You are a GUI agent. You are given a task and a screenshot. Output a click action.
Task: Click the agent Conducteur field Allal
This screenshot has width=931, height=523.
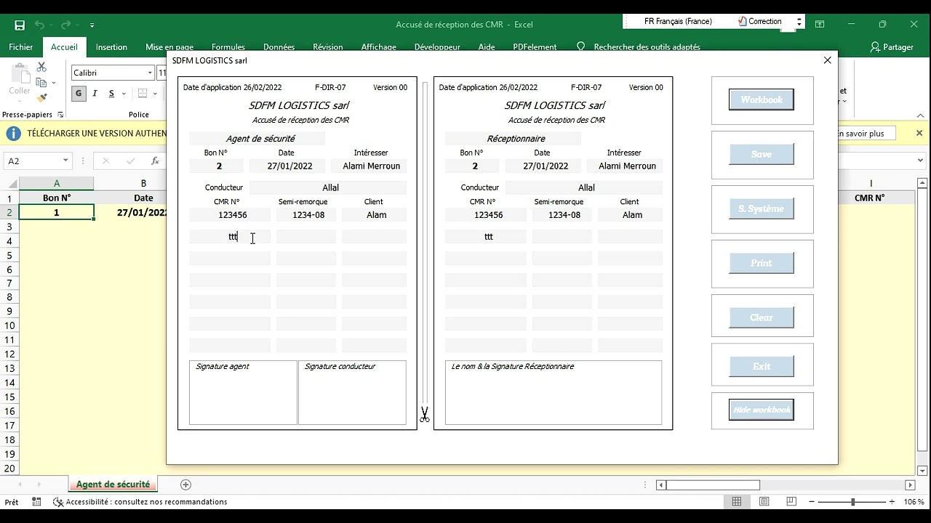[x=328, y=187]
